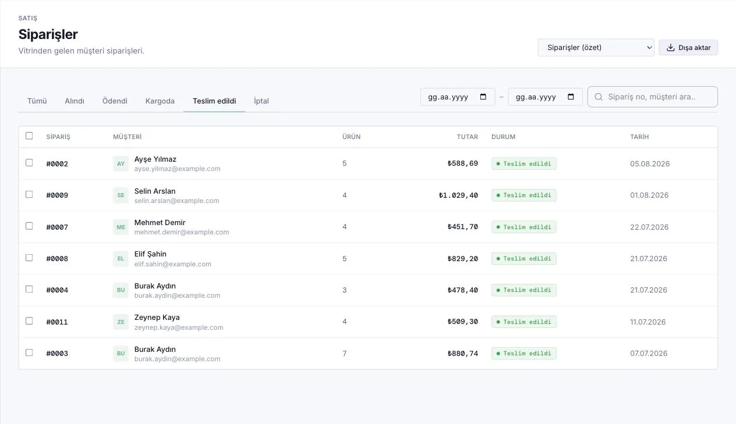
Task: Click the Teslim edildi badge on order #0003
Action: pyautogui.click(x=524, y=354)
